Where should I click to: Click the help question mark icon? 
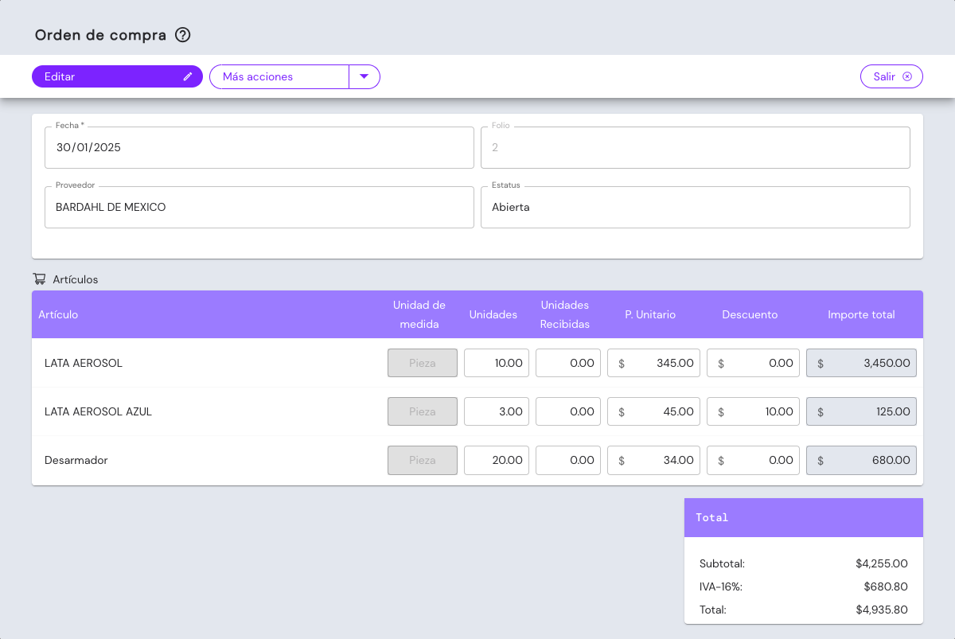click(183, 35)
